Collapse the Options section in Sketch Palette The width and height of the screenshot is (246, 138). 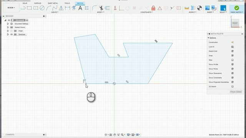pyautogui.click(x=208, y=38)
